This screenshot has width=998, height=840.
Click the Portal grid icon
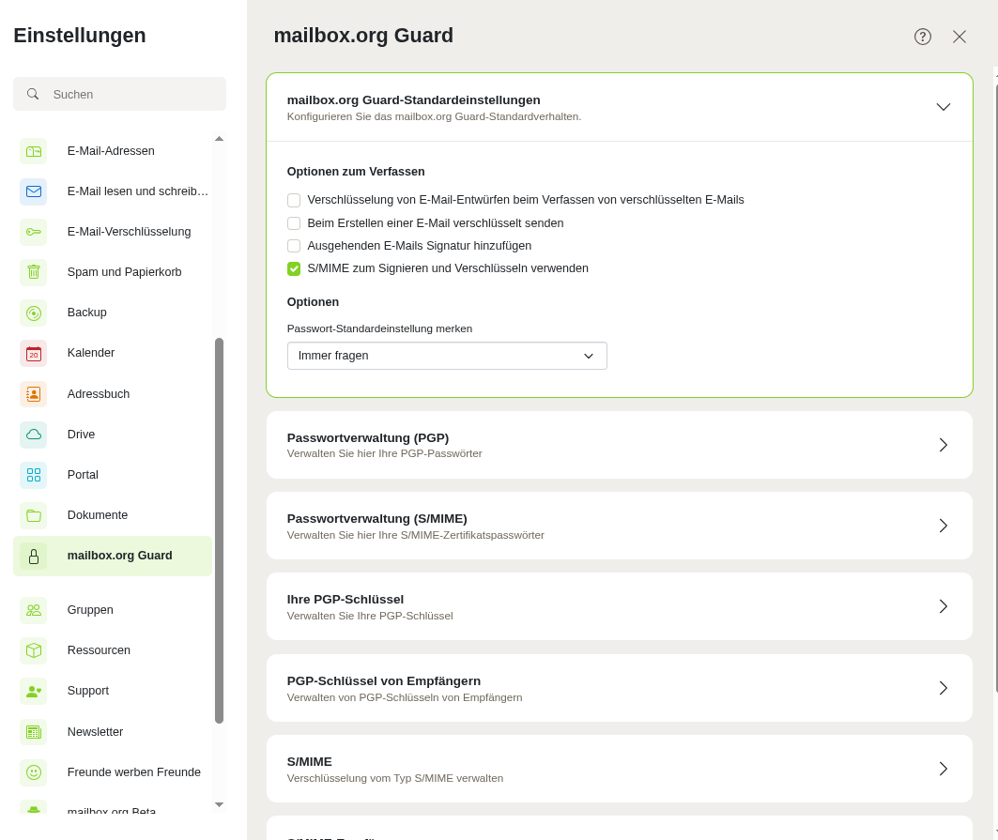(x=34, y=475)
